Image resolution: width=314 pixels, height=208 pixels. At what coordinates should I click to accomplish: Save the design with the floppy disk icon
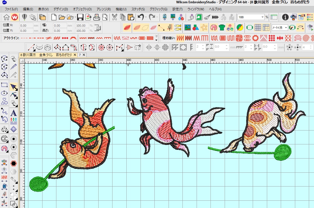coord(80,17)
